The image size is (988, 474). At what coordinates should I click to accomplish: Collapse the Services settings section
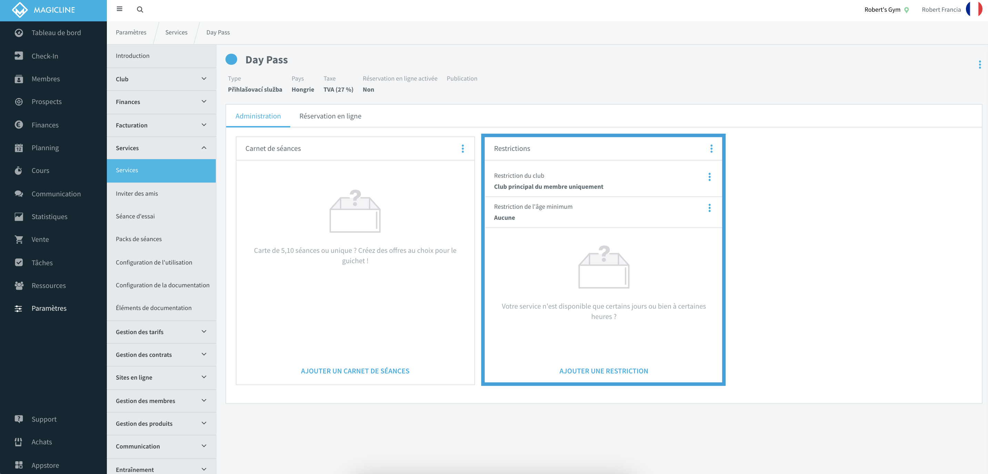click(161, 148)
